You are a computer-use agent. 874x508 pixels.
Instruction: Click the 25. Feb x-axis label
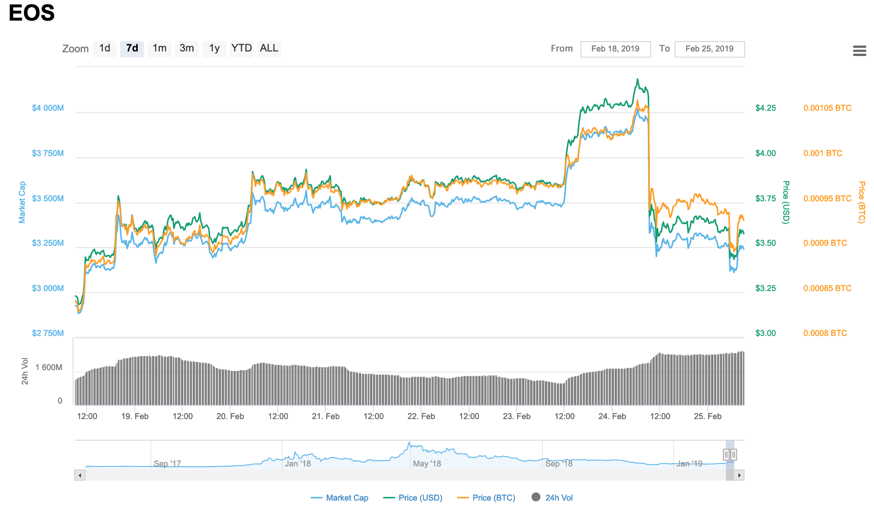[708, 416]
